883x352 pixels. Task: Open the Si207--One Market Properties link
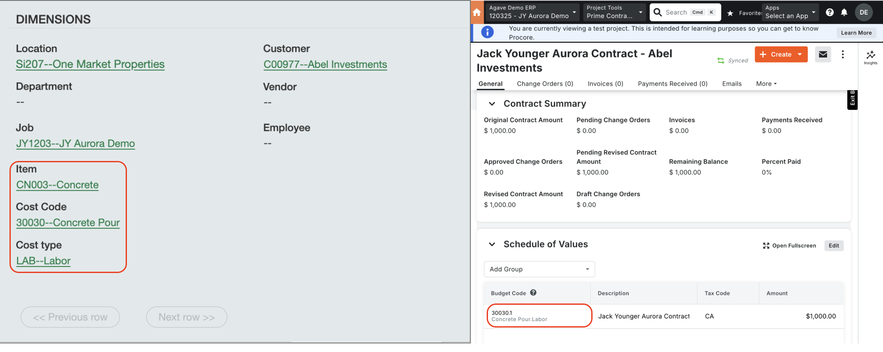click(90, 64)
